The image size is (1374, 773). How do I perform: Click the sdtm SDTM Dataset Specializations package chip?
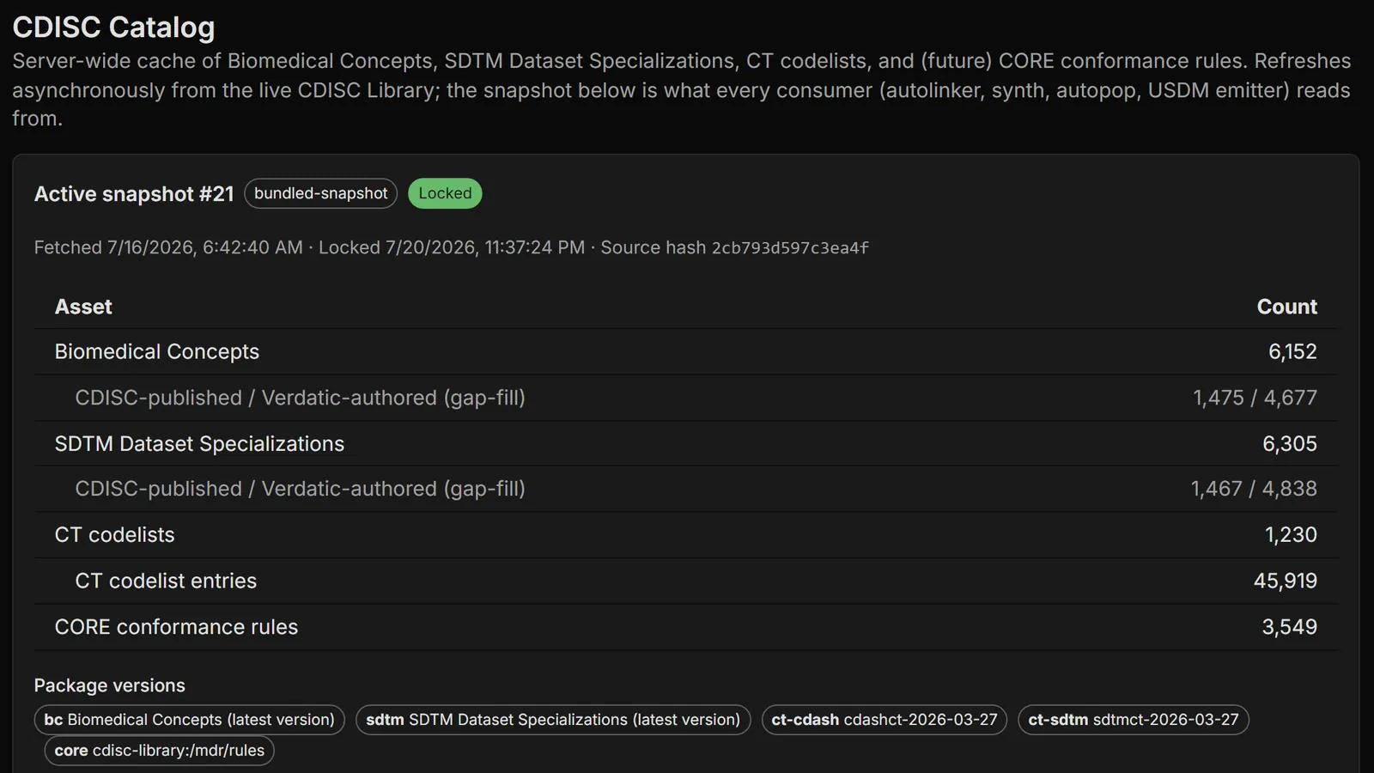[553, 720]
